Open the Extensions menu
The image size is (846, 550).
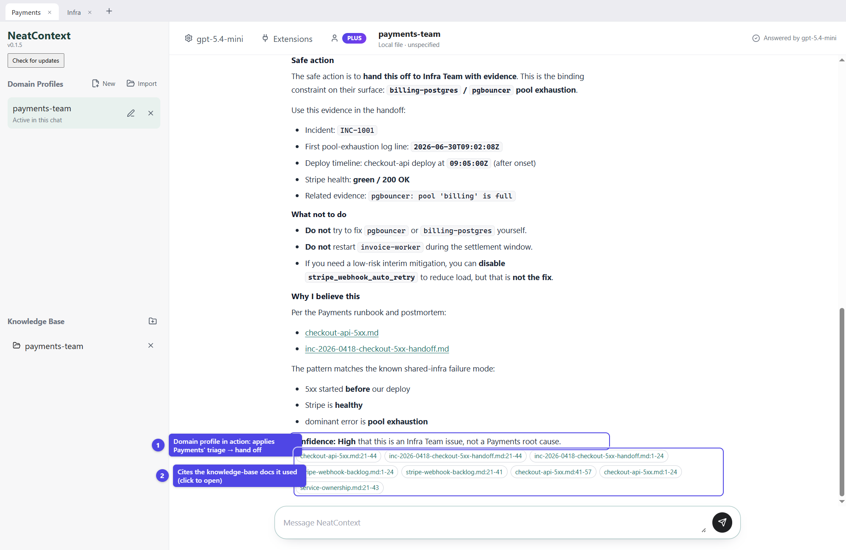click(x=287, y=39)
